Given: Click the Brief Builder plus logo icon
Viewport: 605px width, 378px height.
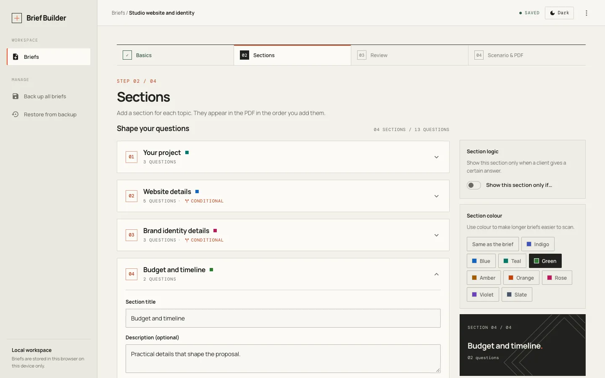Looking at the screenshot, I should 17,18.
